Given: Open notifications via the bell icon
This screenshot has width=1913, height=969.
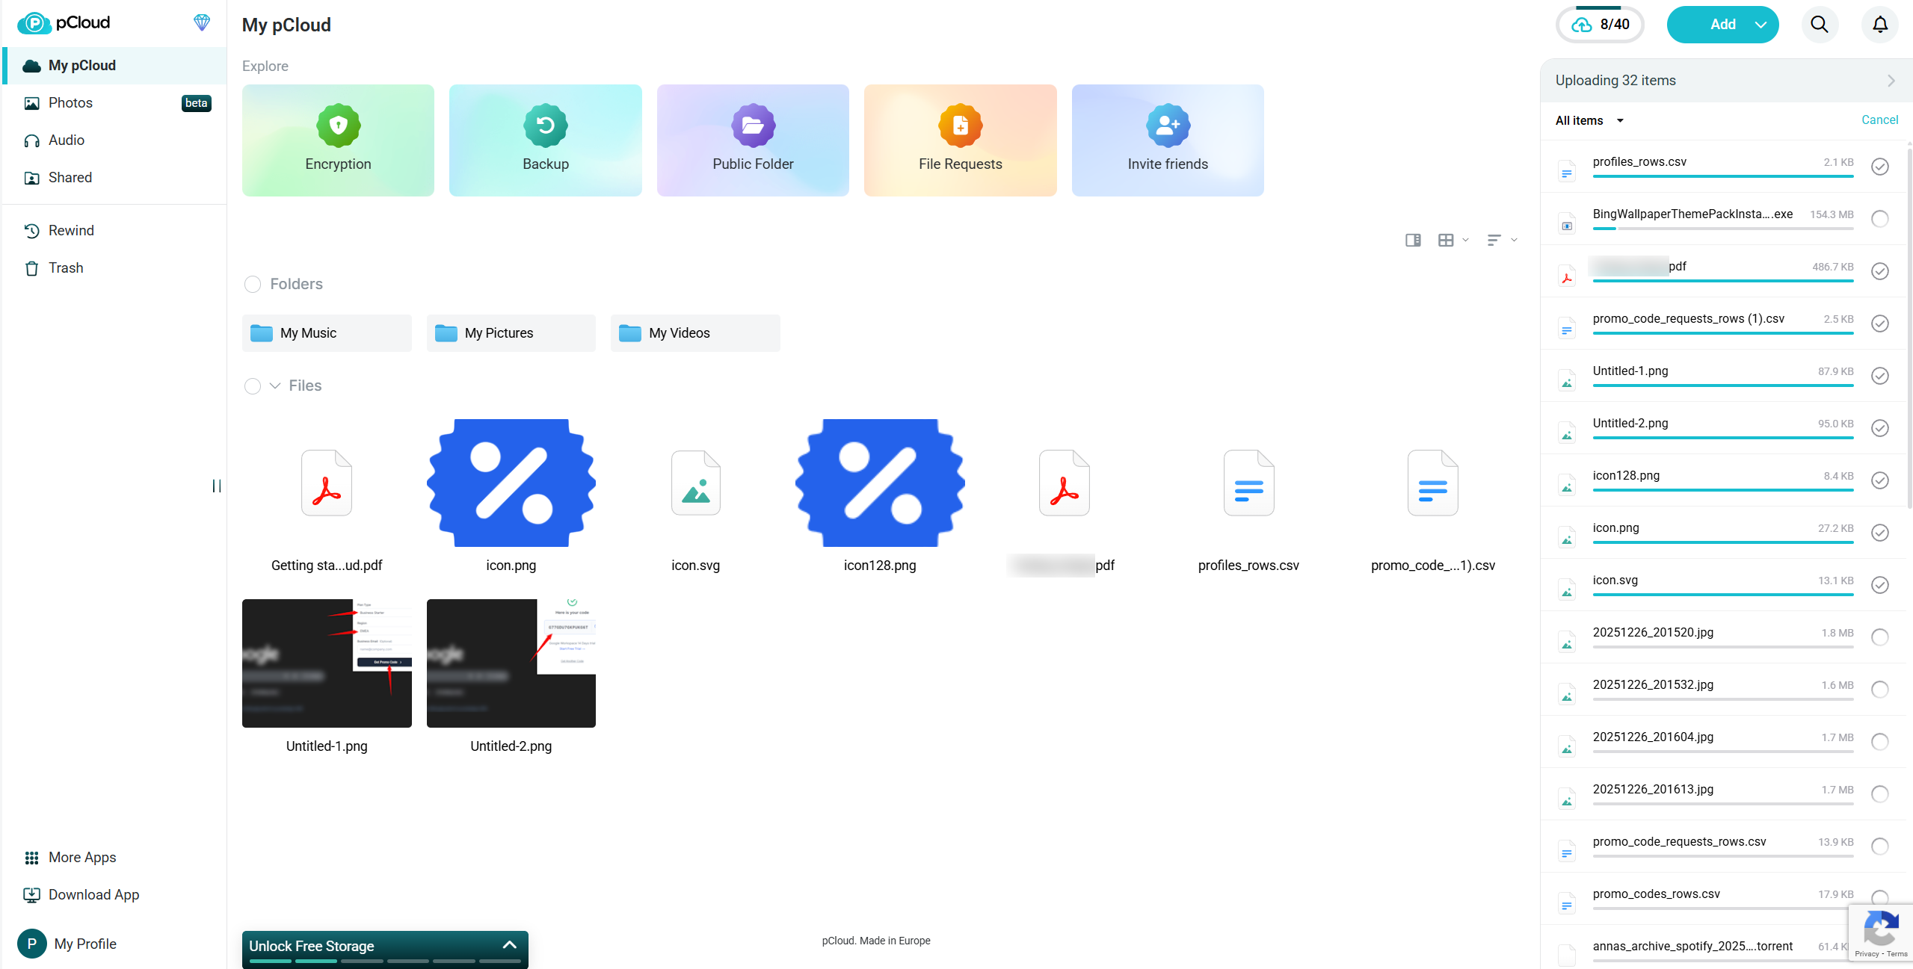Looking at the screenshot, I should coord(1879,24).
